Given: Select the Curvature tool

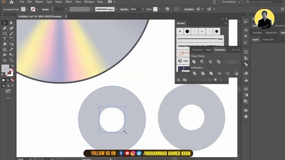Looking at the screenshot, I should tap(11, 28).
